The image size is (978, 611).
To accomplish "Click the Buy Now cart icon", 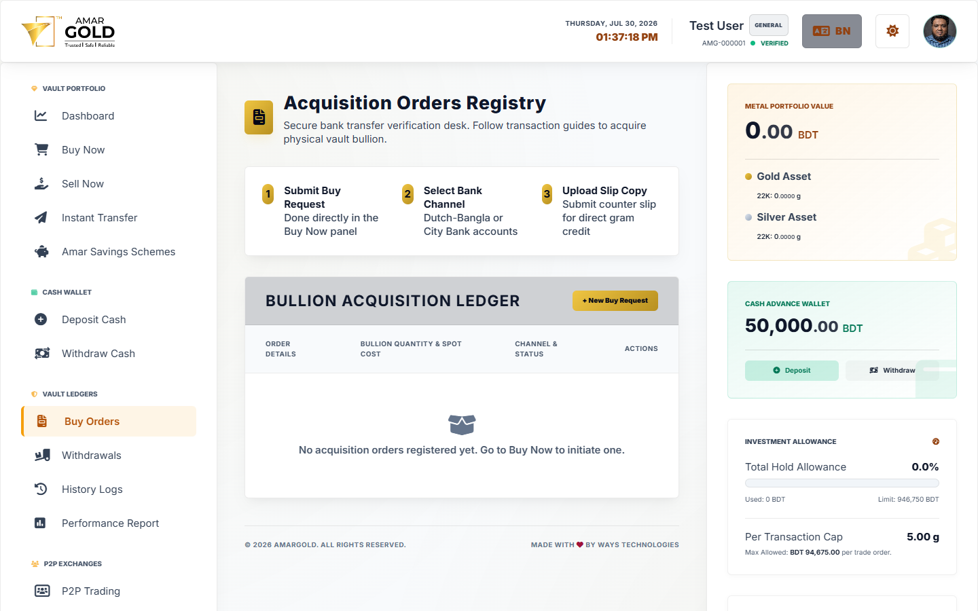I will pyautogui.click(x=41, y=149).
